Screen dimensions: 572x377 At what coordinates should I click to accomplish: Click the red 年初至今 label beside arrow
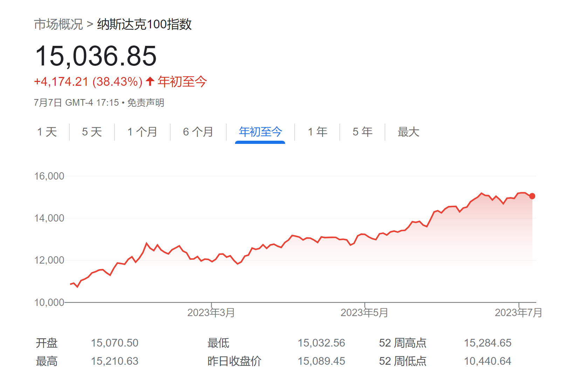coord(182,82)
